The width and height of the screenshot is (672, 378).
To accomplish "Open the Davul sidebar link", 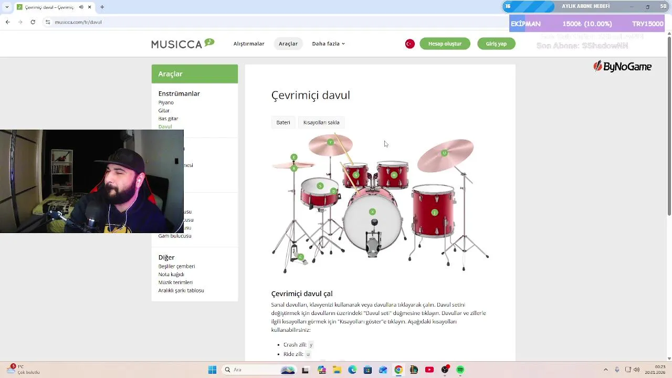I will pos(165,127).
